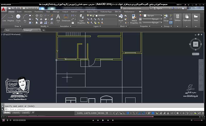Click the Match Properties icon
The width and height of the screenshot is (206, 126).
[x=134, y=19]
